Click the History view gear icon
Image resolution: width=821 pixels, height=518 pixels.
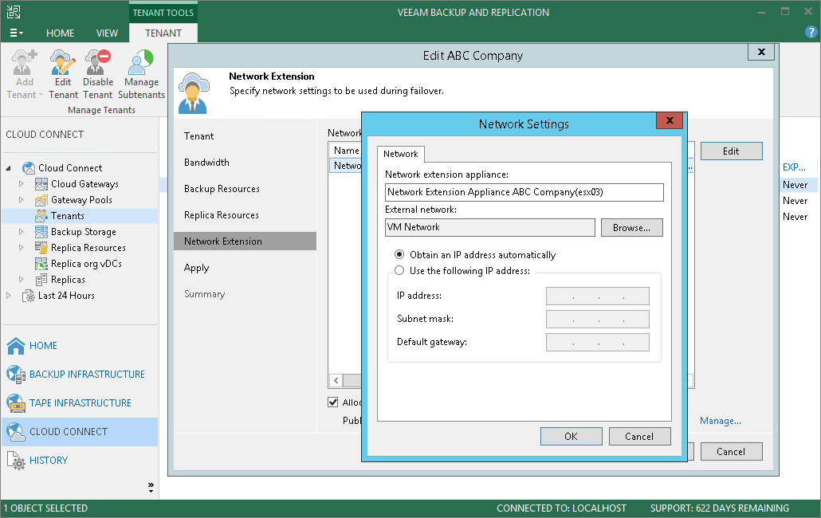click(16, 461)
